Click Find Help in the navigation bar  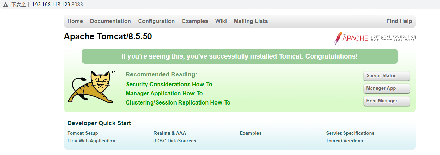(399, 21)
